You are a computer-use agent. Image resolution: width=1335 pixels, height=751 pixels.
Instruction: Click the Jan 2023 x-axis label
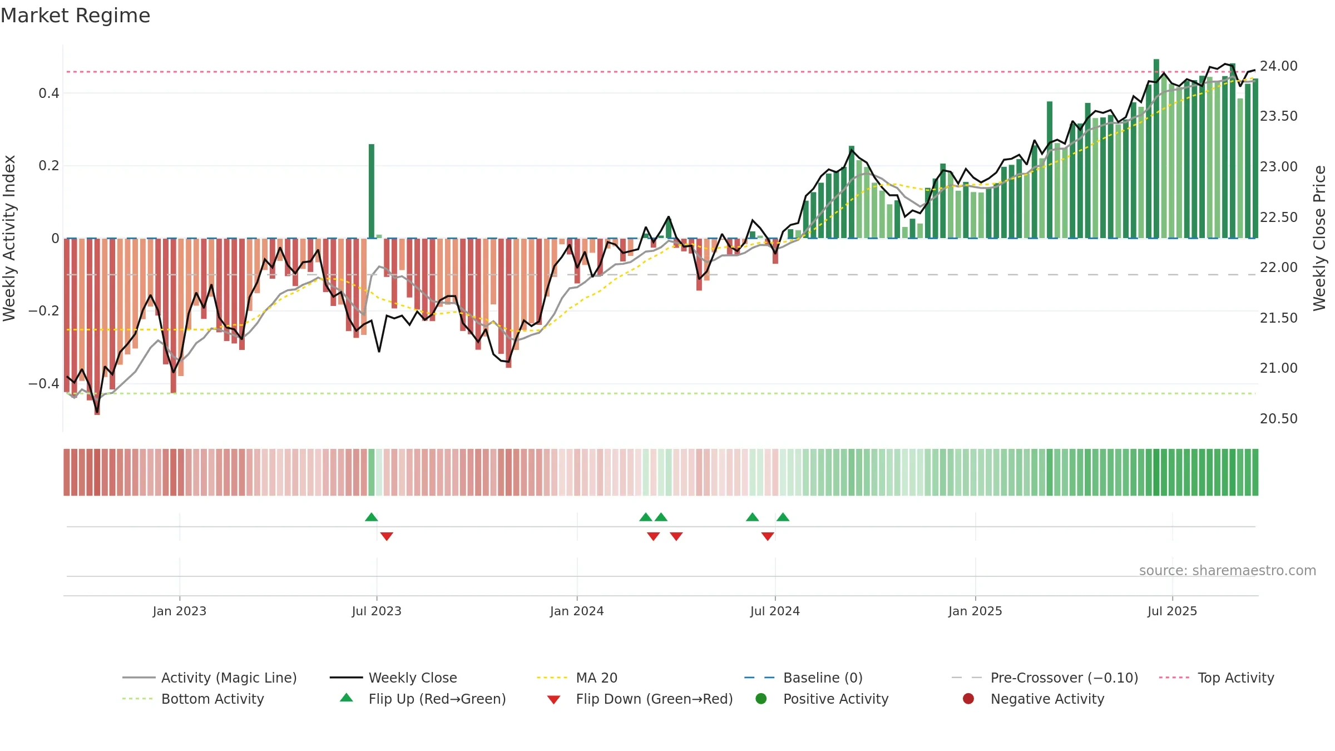[x=180, y=611]
